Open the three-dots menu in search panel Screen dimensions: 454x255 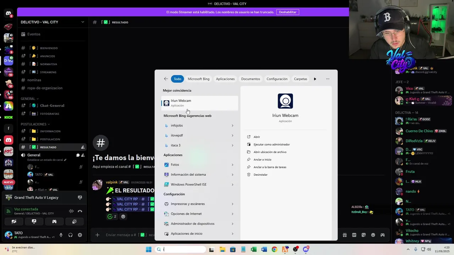[328, 79]
